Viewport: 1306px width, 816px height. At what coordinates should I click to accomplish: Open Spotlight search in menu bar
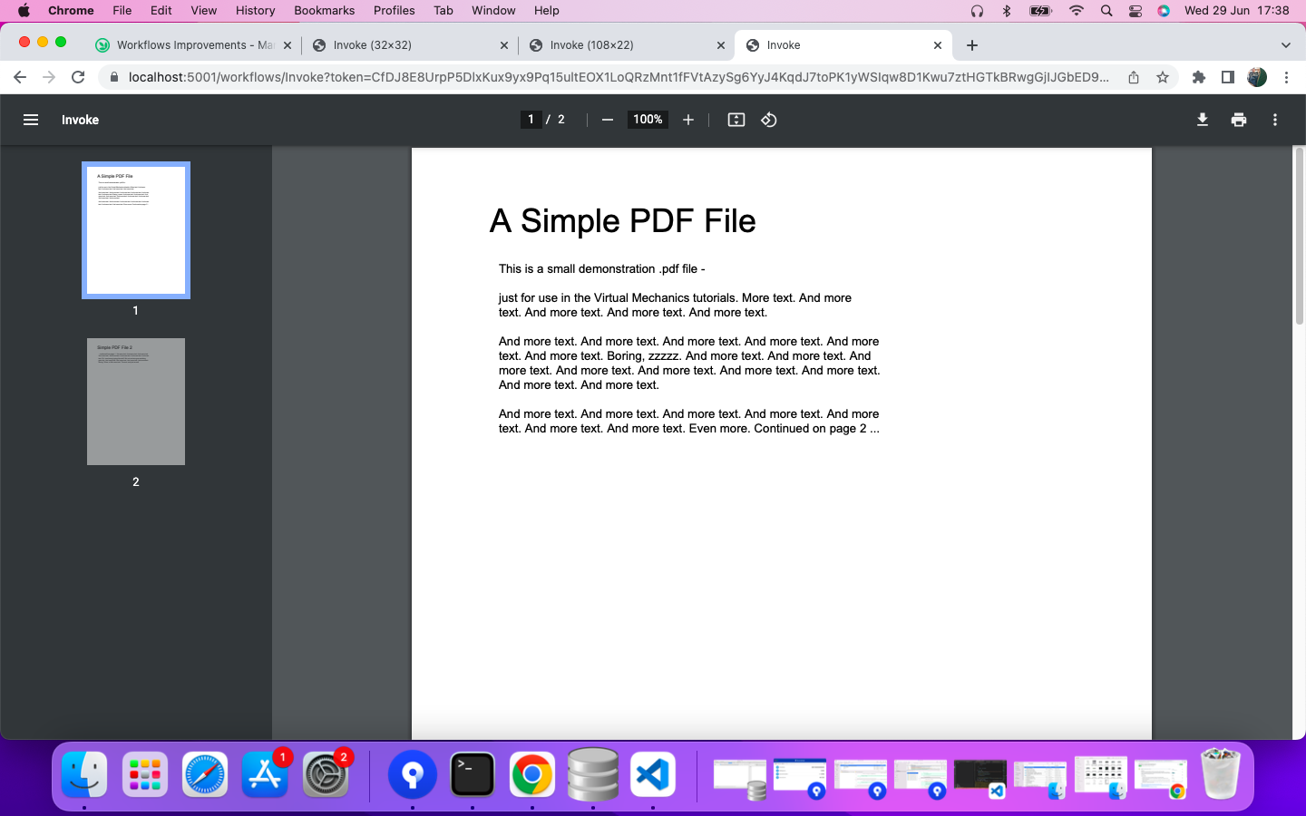click(x=1106, y=11)
